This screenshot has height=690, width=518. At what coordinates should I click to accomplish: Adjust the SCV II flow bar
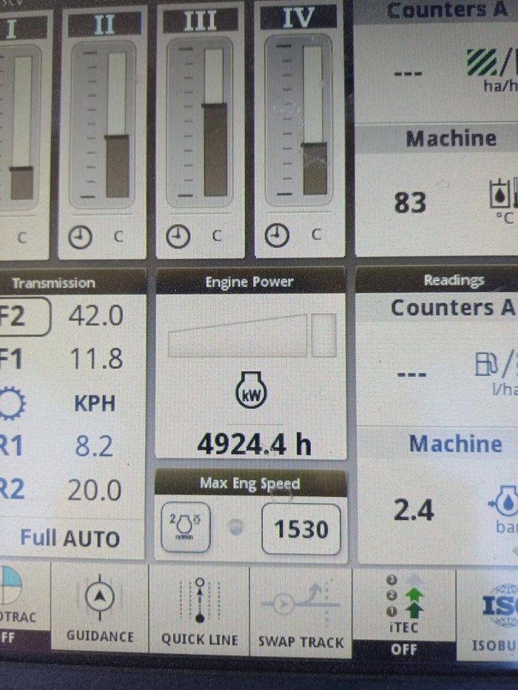pos(117,124)
